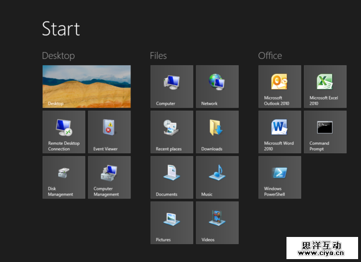
Task: Launch Windows PowerShell tile
Action: click(279, 177)
